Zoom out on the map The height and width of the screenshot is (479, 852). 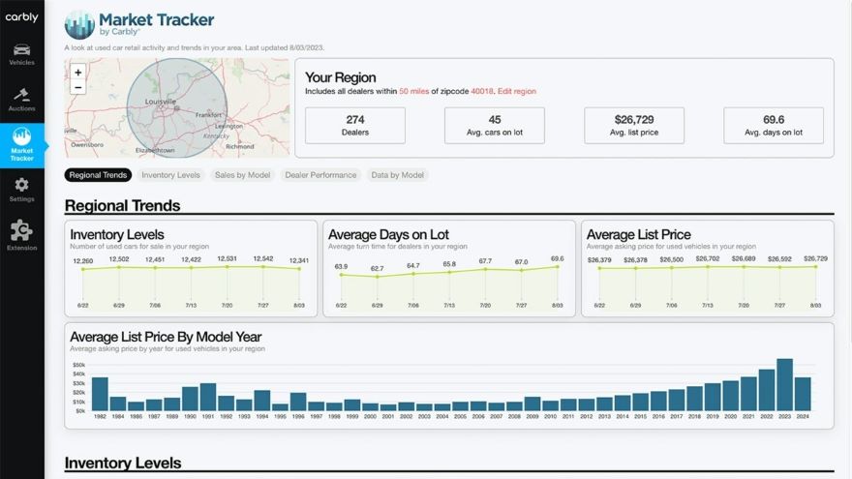78,87
